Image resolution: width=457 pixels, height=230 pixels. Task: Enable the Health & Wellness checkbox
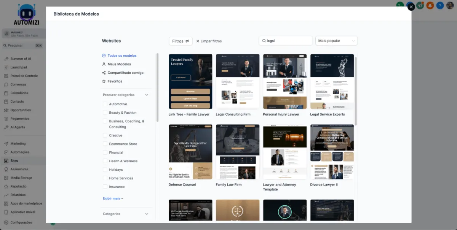pos(105,161)
